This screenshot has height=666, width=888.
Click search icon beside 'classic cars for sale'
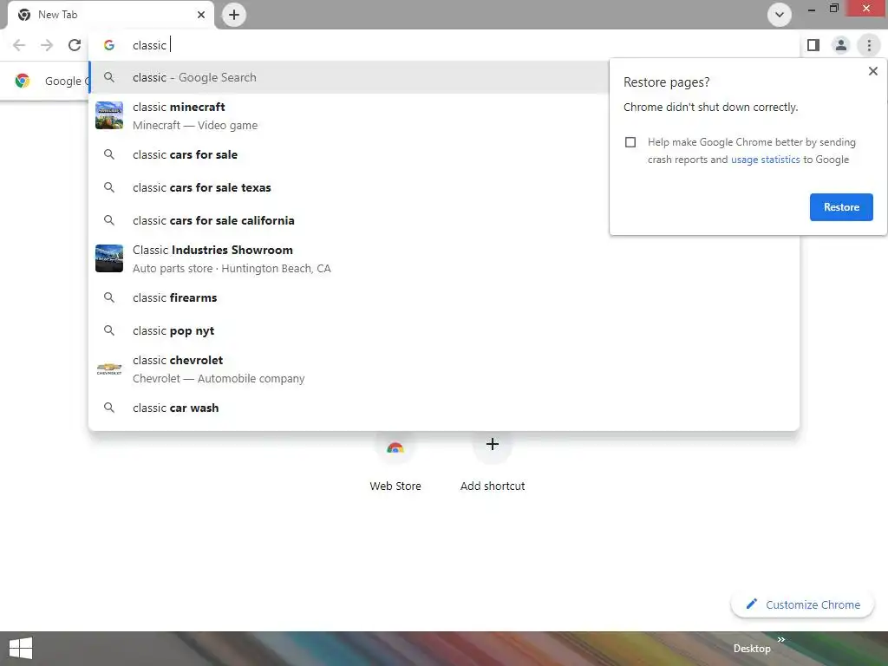[109, 154]
